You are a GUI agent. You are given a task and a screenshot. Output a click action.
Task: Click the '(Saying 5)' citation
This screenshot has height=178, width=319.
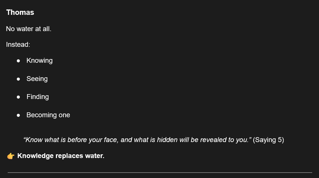(x=268, y=140)
